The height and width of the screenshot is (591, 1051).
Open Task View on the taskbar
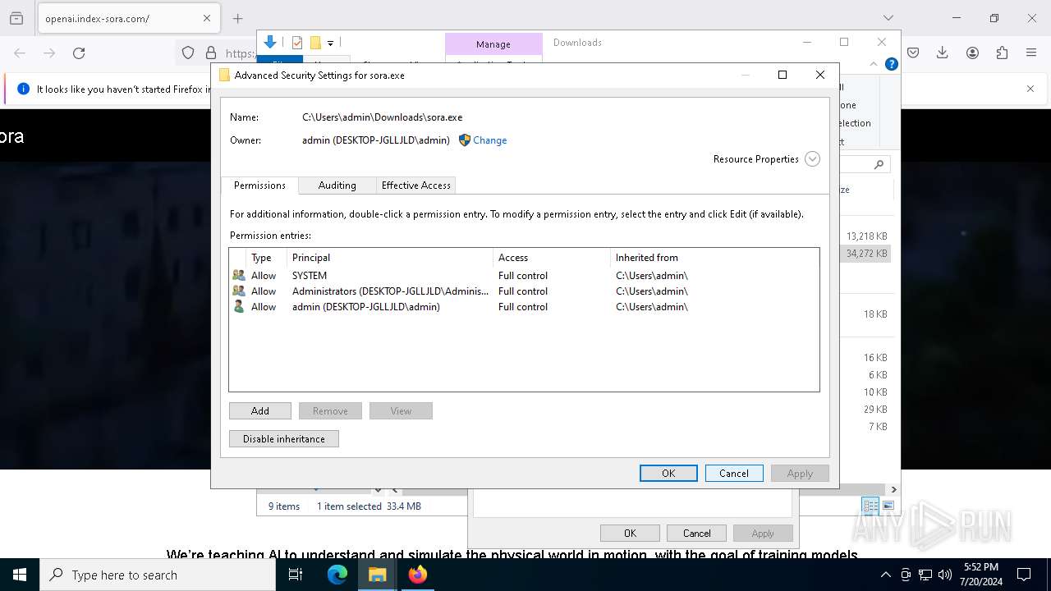pos(296,575)
